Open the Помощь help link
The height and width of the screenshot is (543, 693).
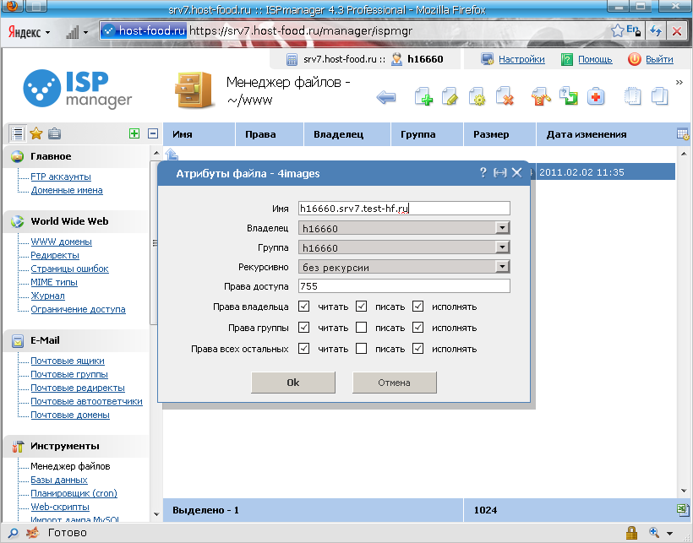(595, 59)
